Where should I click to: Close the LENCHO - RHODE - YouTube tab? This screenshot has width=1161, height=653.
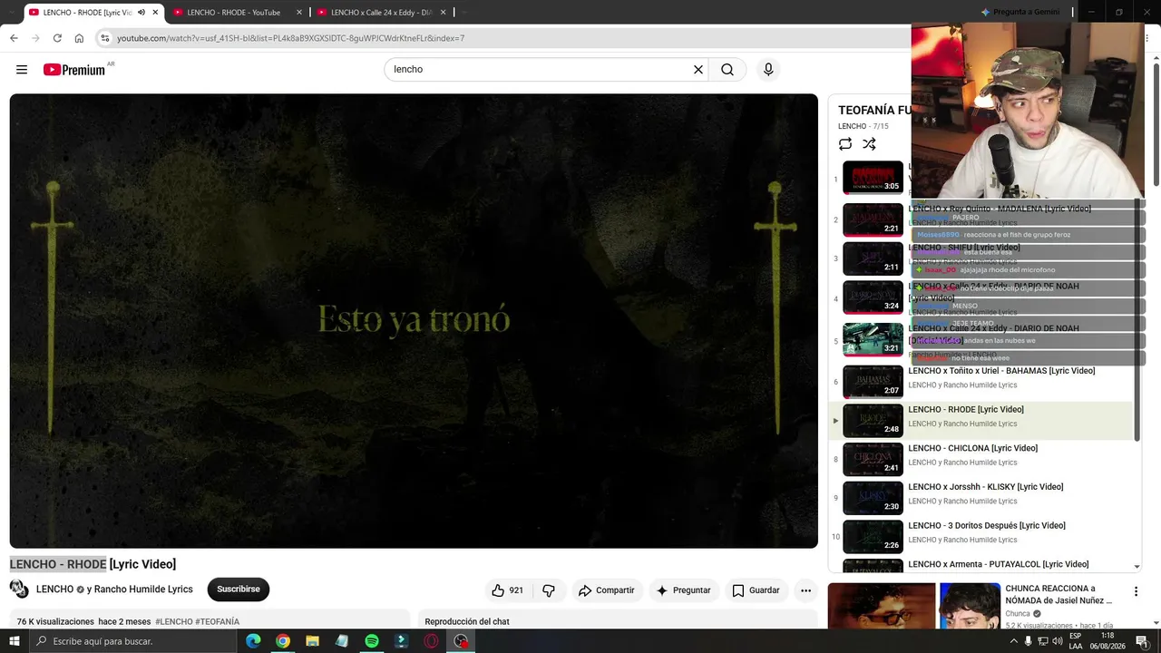299,13
